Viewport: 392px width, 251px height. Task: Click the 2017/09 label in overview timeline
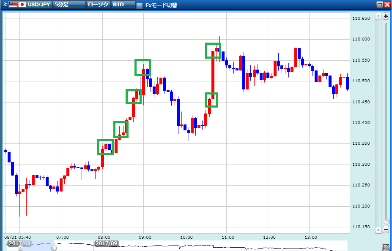107,243
